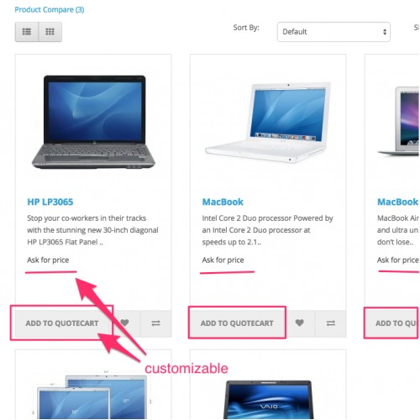
Task: Add HP LP3065 to wish list
Action: (x=125, y=323)
